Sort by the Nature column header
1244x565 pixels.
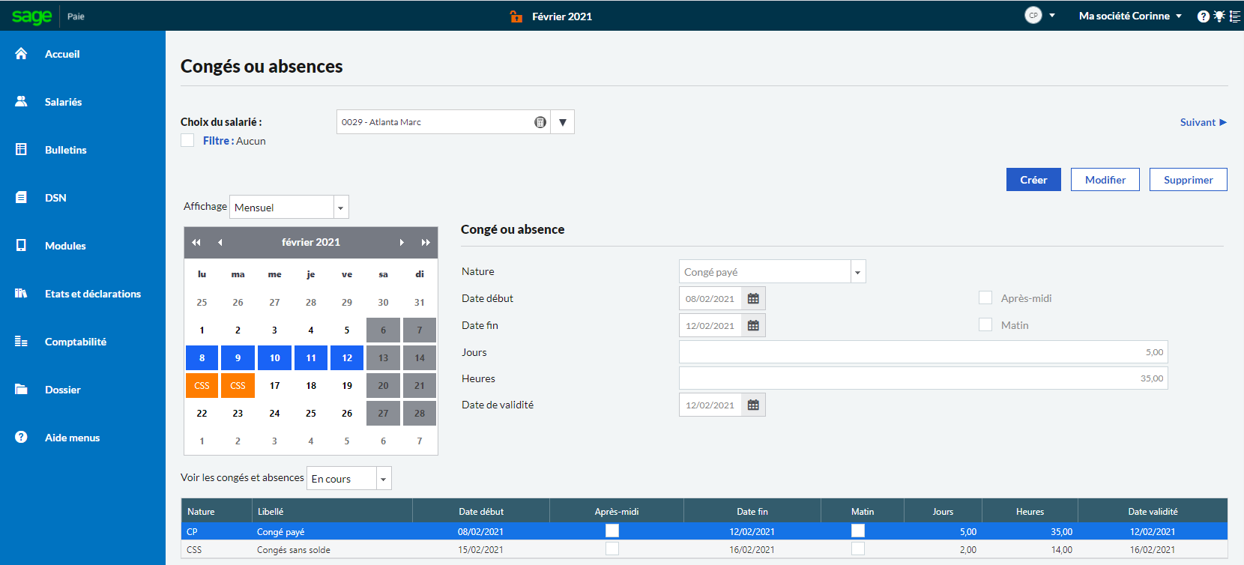(x=217, y=511)
